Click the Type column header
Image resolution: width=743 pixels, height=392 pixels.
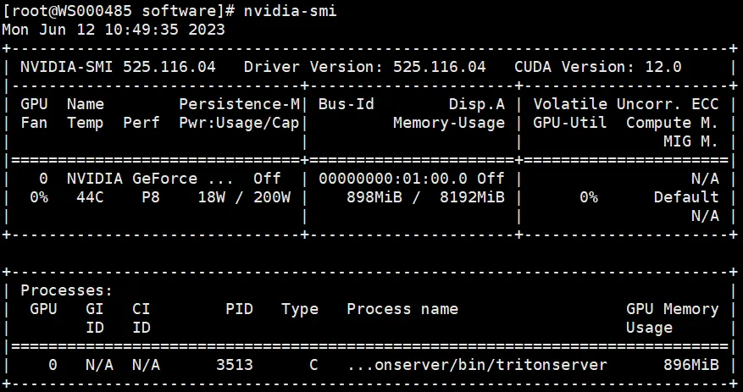click(x=300, y=309)
